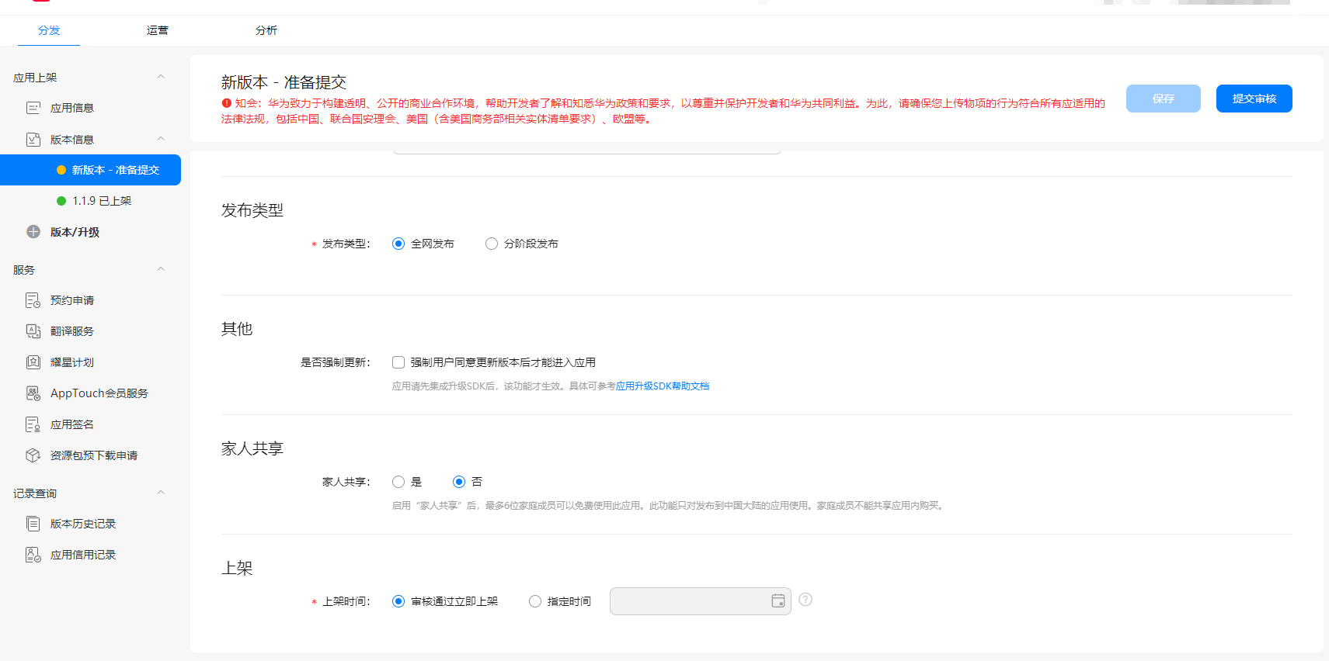
Task: Select 否 for family sharing
Action: (x=459, y=482)
